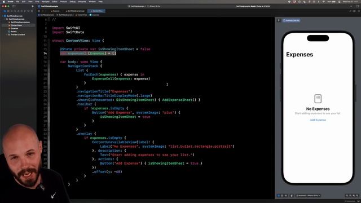
Task: Toggle the navigator sidebar icon
Action: (14, 6)
